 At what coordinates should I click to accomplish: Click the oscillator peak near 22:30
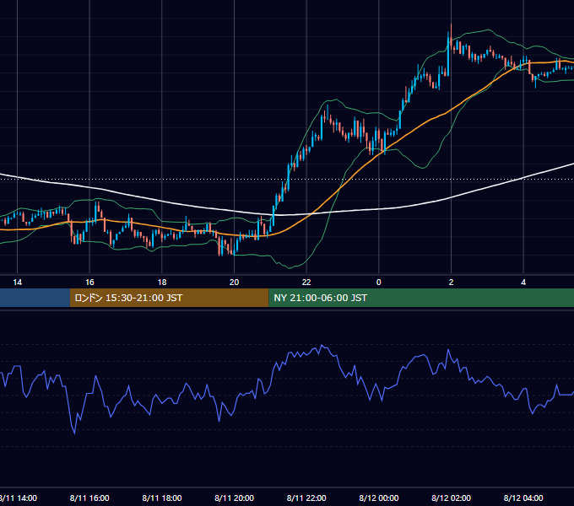322,346
